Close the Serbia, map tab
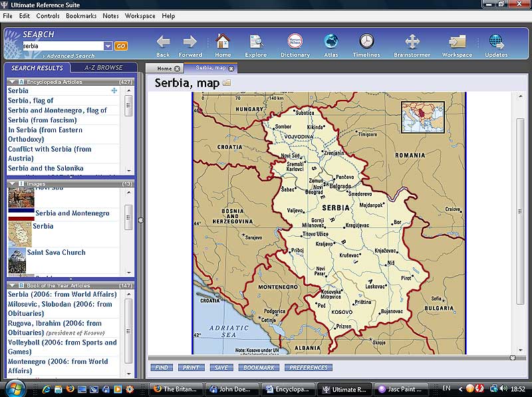Viewport: 532px width, 397px height. pyautogui.click(x=231, y=68)
